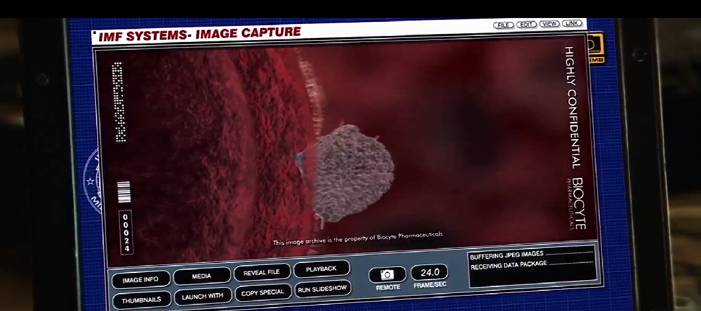This screenshot has width=701, height=311.
Task: Click the BUFFERING JPEG IMAGES status line
Action: (531, 255)
